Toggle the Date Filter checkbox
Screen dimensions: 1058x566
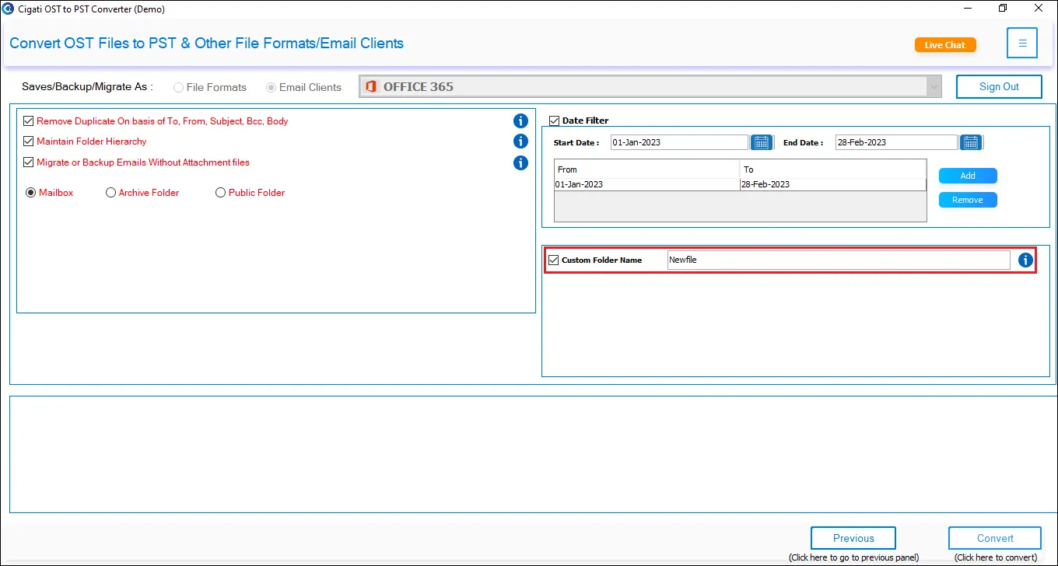coord(554,121)
